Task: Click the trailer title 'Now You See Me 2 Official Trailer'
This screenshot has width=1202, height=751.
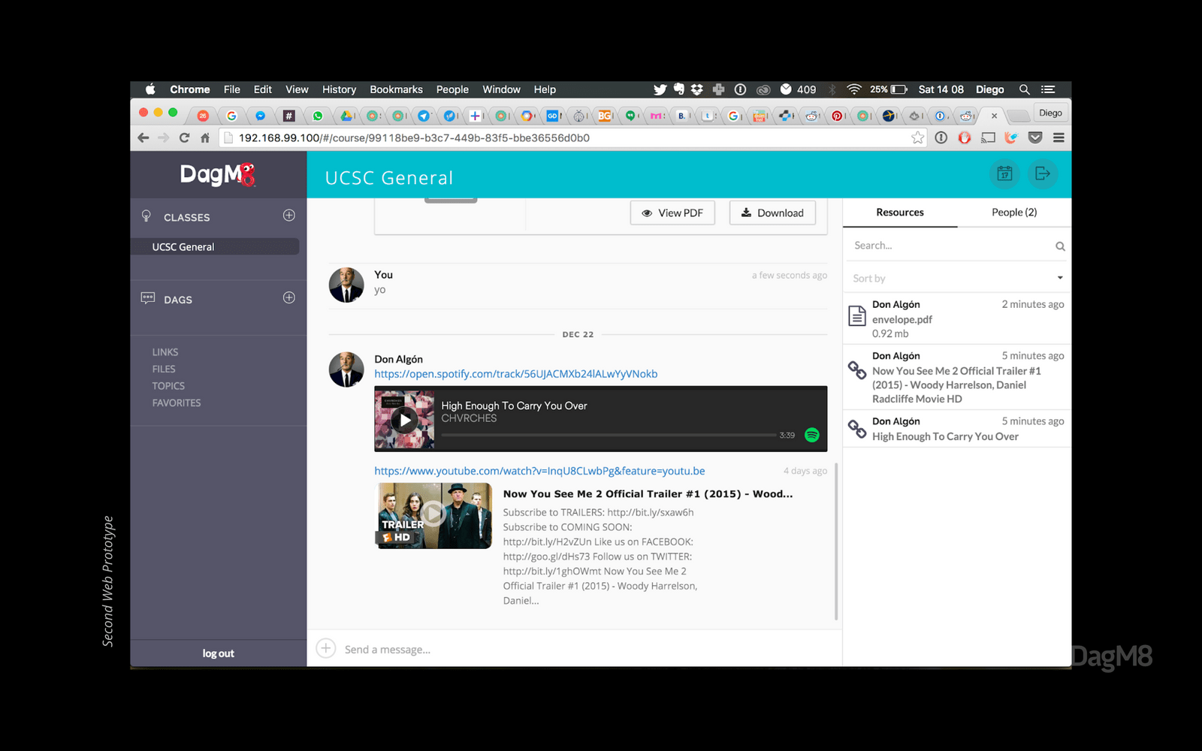Action: pyautogui.click(x=648, y=494)
